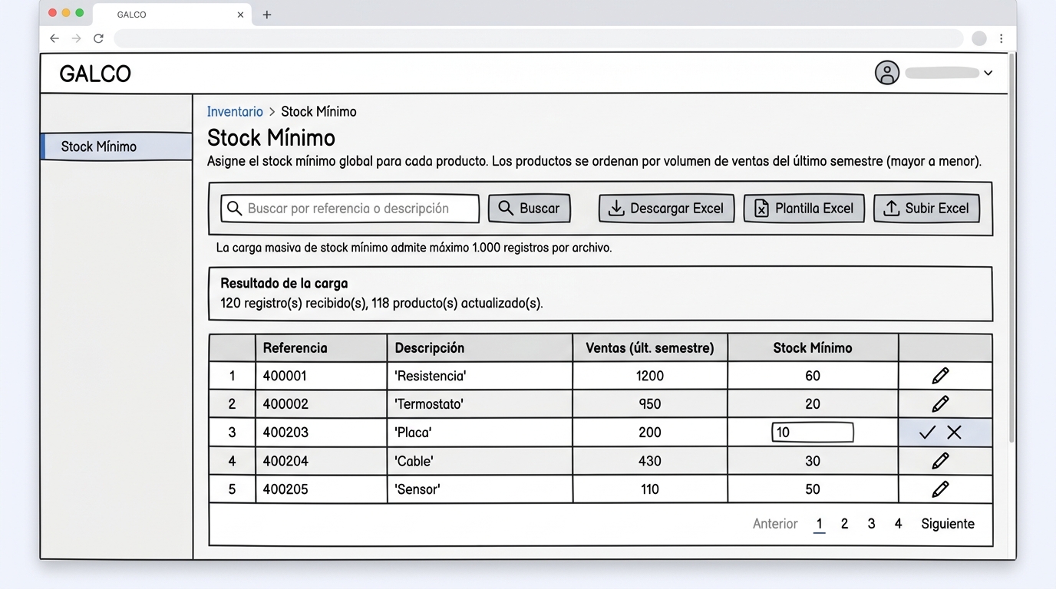Focus the search by reference field
The height and width of the screenshot is (589, 1056).
[350, 208]
